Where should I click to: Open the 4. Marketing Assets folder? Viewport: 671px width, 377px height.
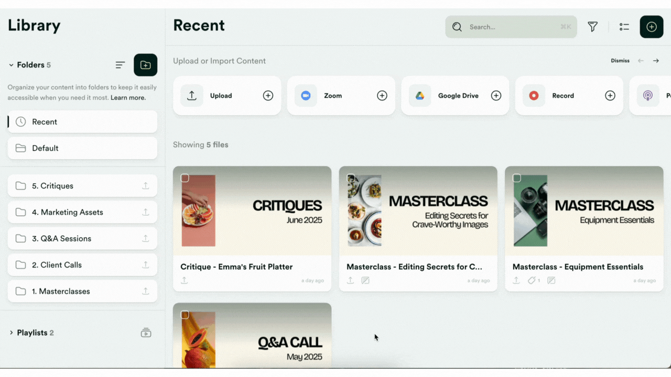click(x=82, y=212)
